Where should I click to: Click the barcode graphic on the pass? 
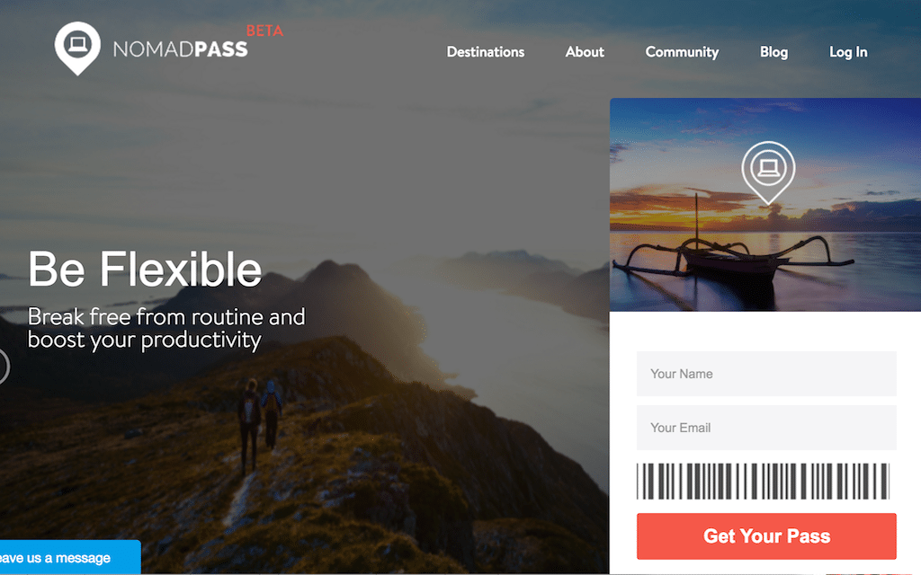(763, 482)
